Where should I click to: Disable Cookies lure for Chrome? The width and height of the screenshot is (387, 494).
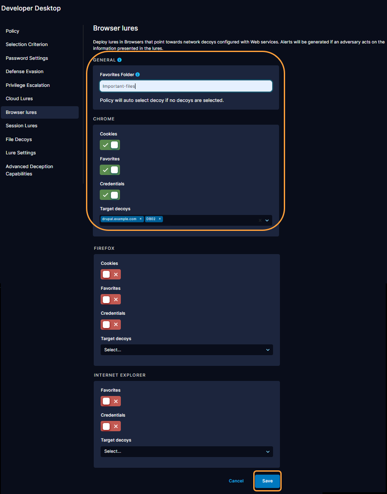[x=110, y=145]
